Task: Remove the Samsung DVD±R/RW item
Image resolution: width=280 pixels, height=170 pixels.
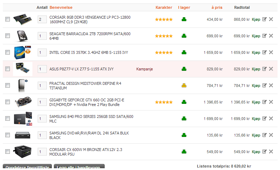Action: click(x=271, y=135)
